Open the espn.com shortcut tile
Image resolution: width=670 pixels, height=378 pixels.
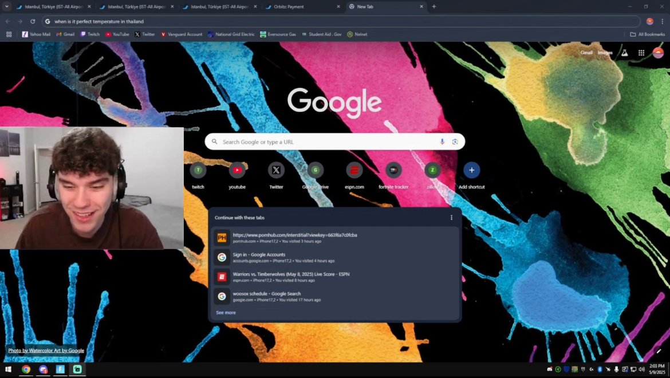click(x=354, y=176)
